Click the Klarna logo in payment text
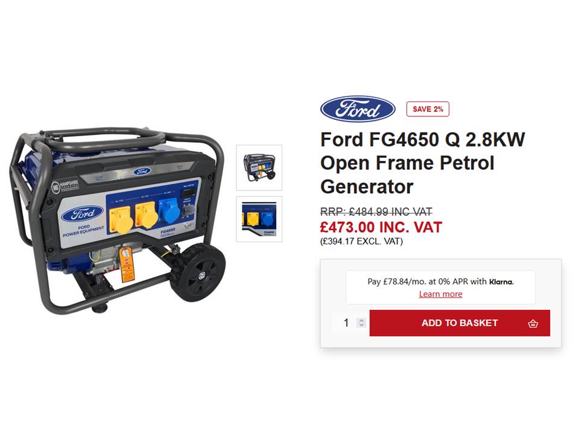 (501, 282)
